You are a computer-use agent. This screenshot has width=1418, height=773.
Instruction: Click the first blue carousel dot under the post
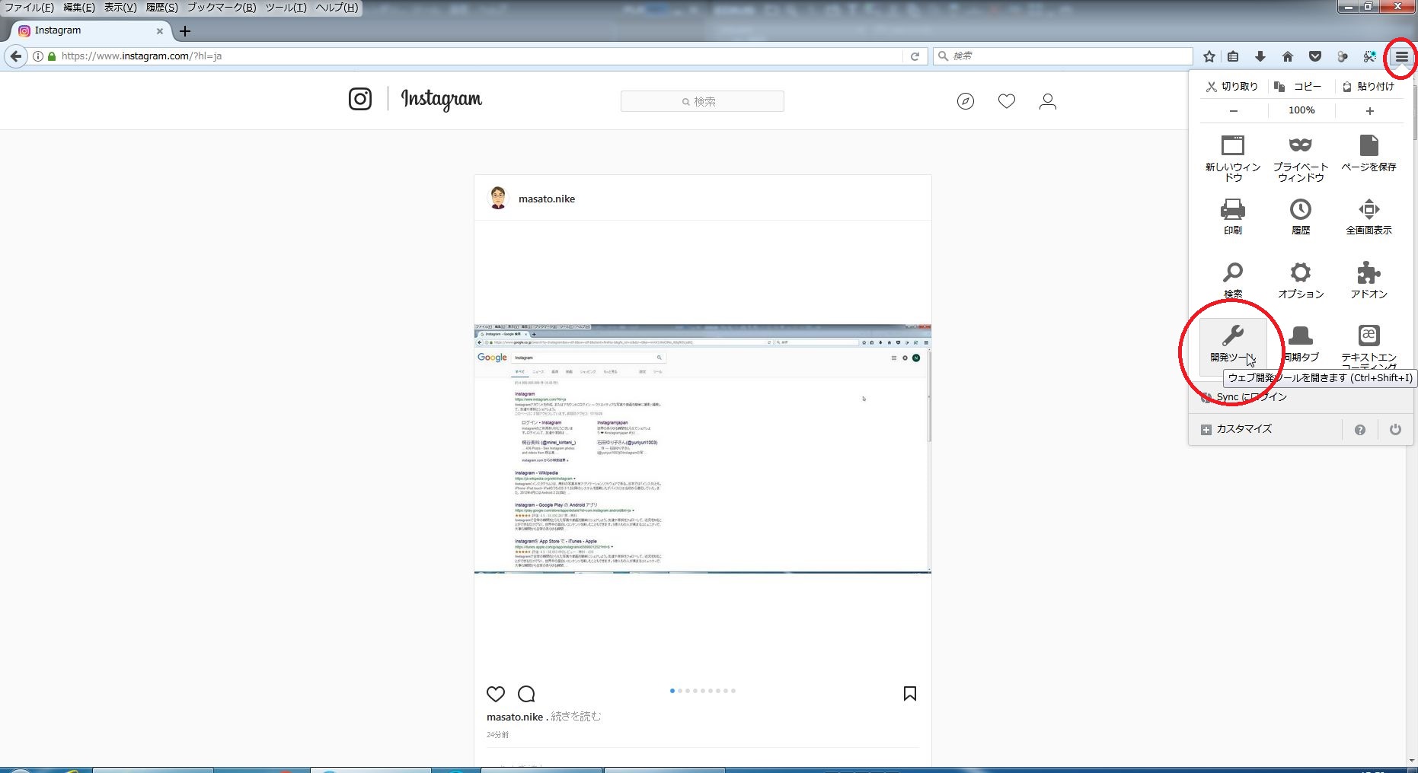pos(672,691)
